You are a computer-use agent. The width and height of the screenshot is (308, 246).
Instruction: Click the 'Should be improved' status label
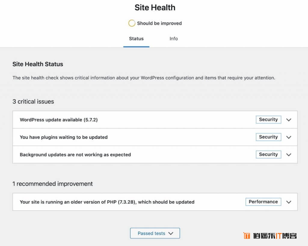pos(159,23)
